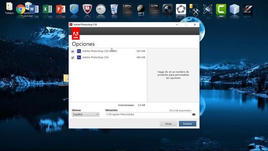Viewport: 268px width, 151px height.
Task: Click the Ps icon for 486 MB Photoshop CS6
Action: [x=79, y=57]
